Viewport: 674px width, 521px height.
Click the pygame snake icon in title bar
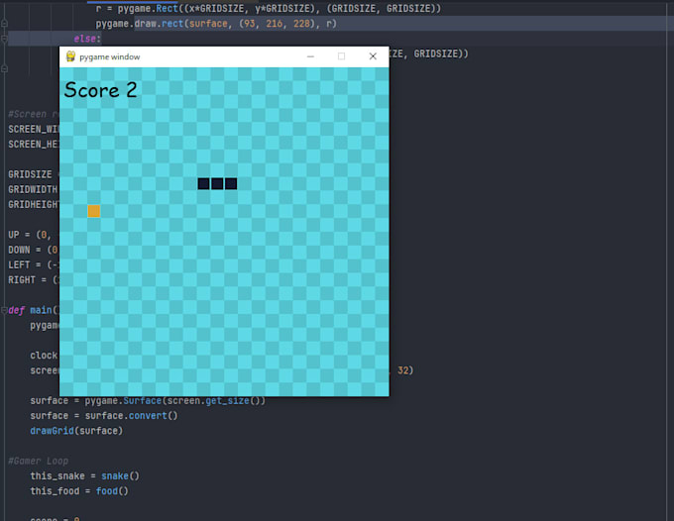coord(70,56)
